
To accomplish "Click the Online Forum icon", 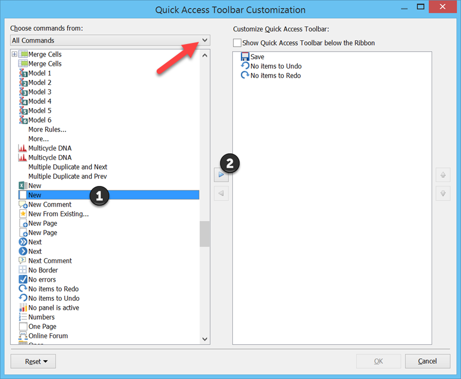I will 23,336.
